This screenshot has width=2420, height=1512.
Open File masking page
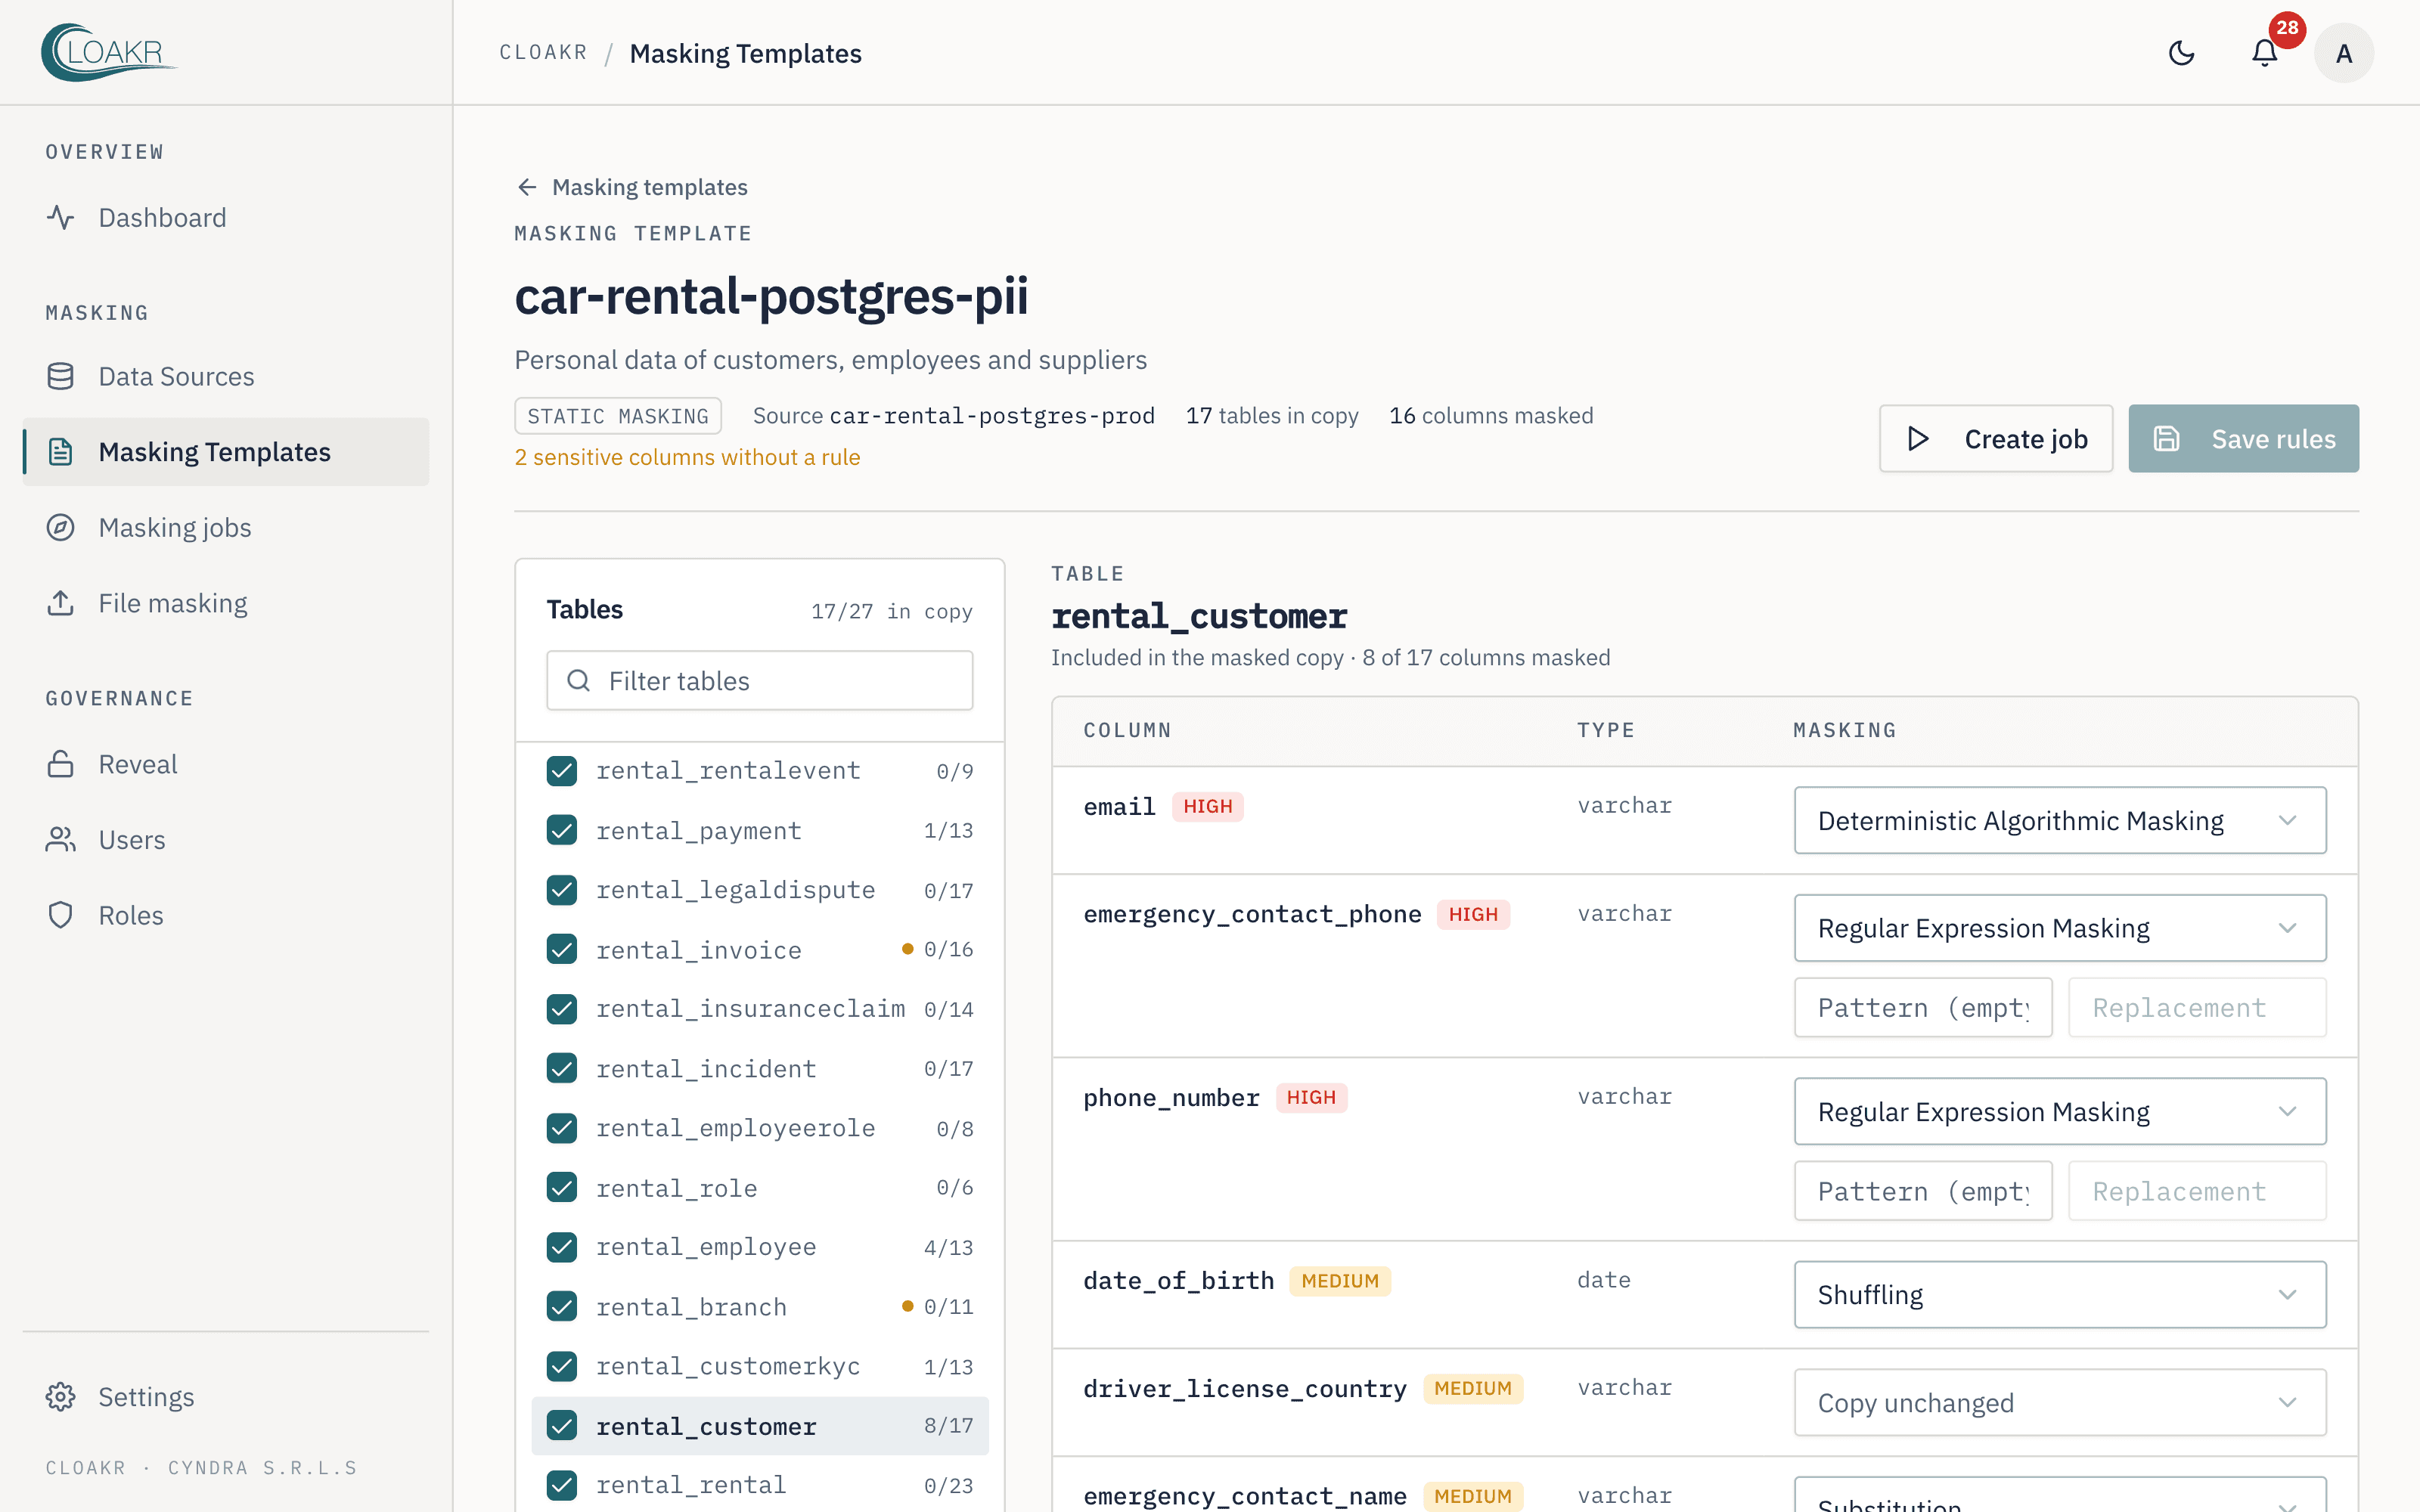click(226, 603)
